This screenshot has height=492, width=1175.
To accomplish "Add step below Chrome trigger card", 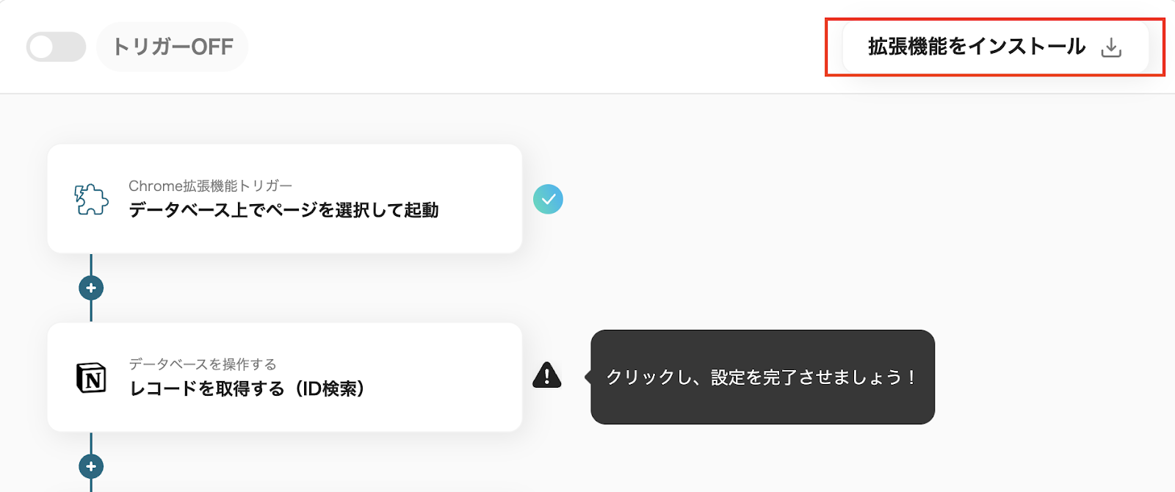I will [x=91, y=288].
